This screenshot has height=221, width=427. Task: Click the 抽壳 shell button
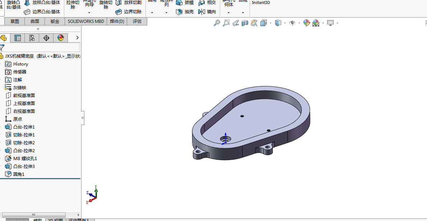185,12
